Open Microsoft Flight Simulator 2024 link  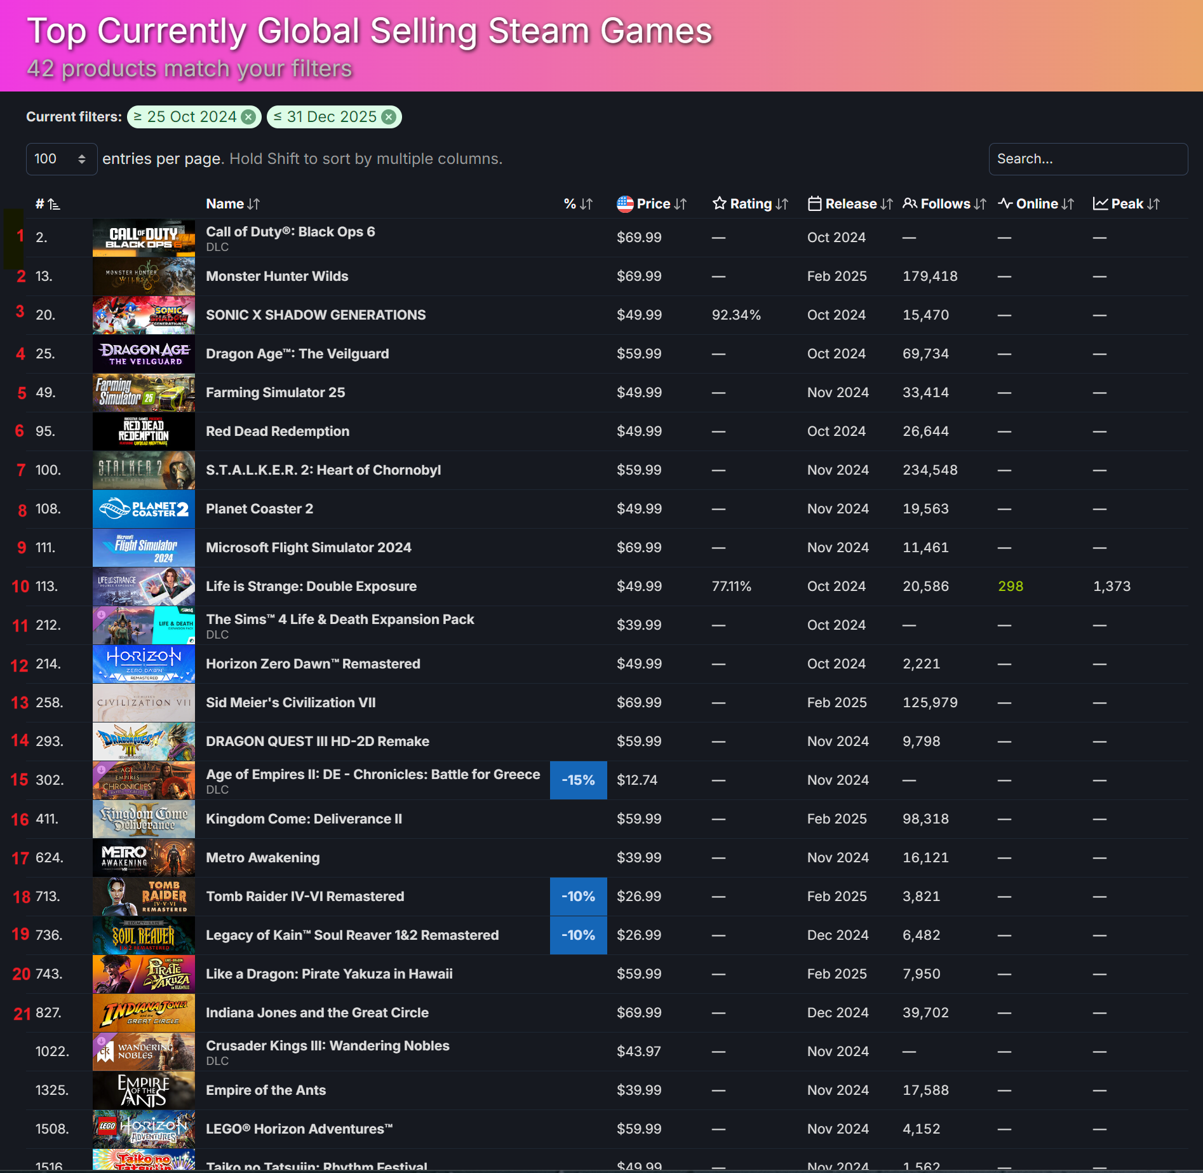308,548
